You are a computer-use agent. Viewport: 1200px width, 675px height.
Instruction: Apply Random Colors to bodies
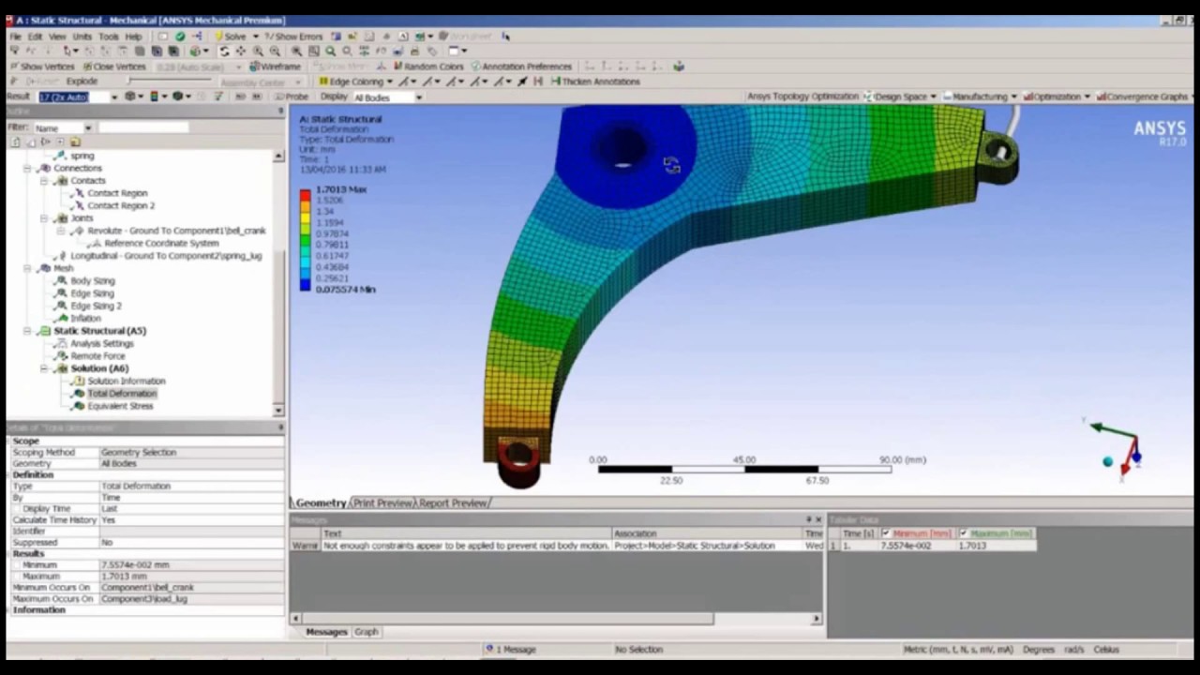tap(428, 67)
